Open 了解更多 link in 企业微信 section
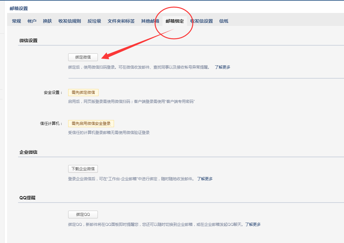The height and width of the screenshot is (243, 344). pos(205,179)
